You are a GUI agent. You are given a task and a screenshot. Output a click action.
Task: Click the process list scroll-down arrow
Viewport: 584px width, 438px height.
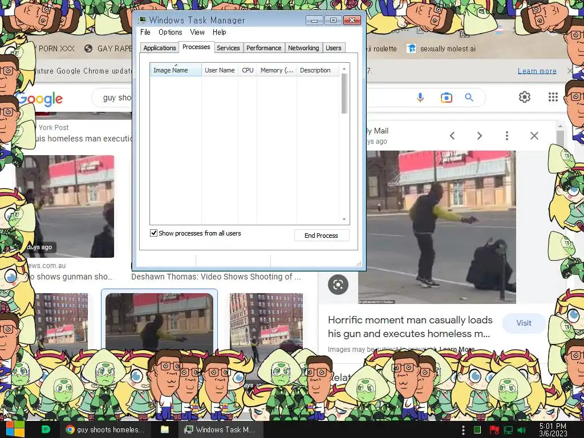[344, 220]
